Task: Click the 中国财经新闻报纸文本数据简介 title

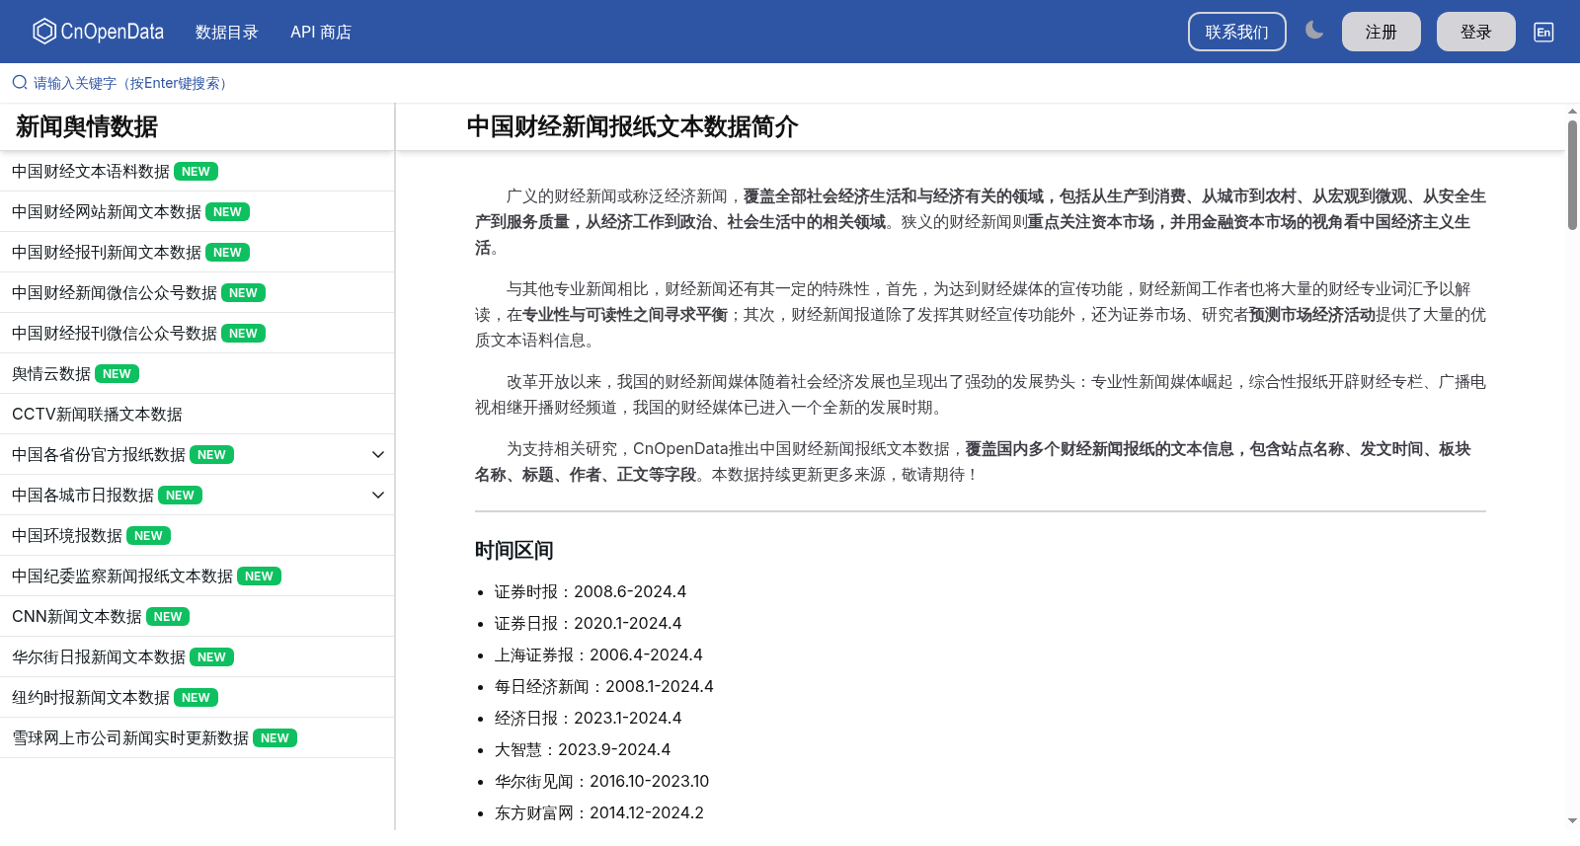Action: click(632, 126)
